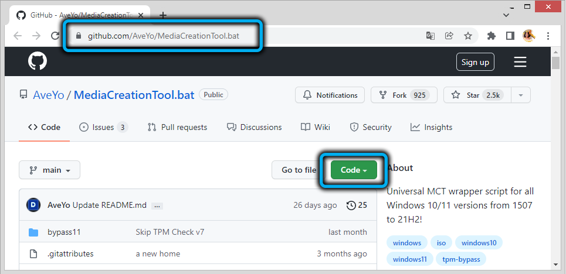The image size is (566, 274).
Task: Switch to the Issues tab
Action: coord(103,127)
